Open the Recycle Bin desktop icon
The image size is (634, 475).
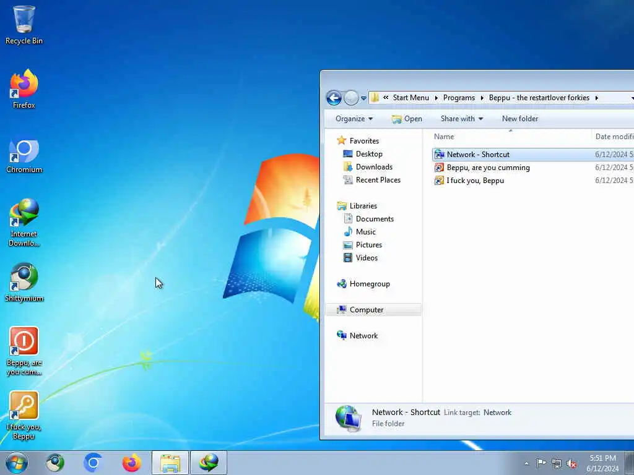[x=24, y=25]
